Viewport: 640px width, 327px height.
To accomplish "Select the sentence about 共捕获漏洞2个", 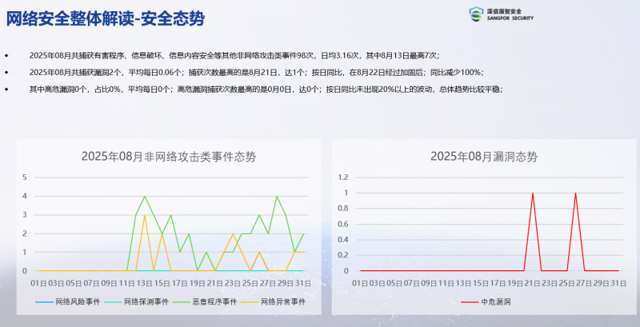I will (256, 72).
